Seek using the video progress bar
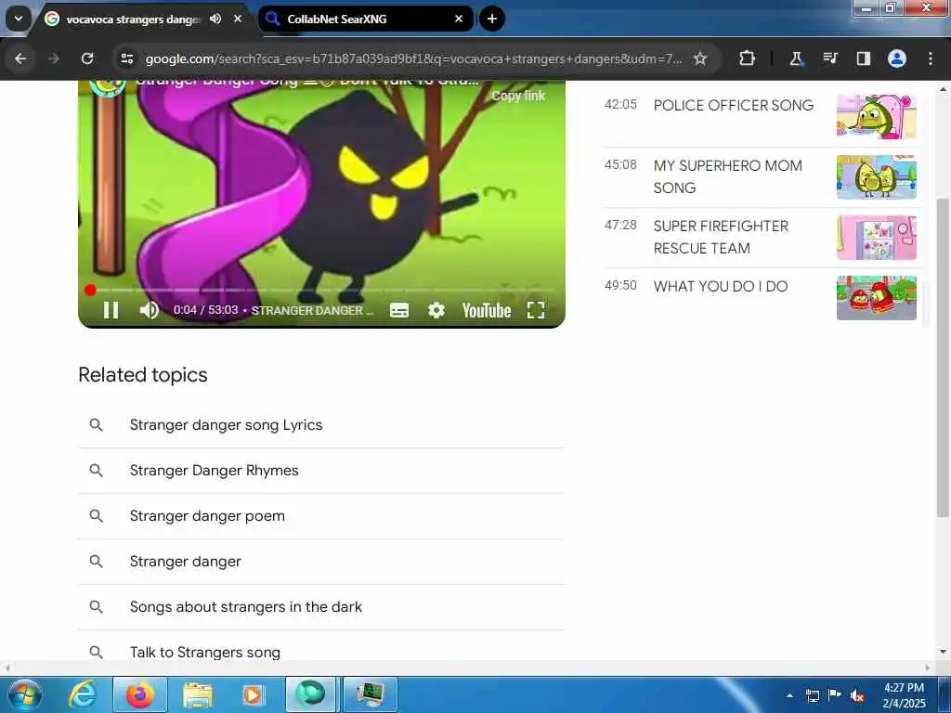This screenshot has height=713, width=951. click(321, 290)
